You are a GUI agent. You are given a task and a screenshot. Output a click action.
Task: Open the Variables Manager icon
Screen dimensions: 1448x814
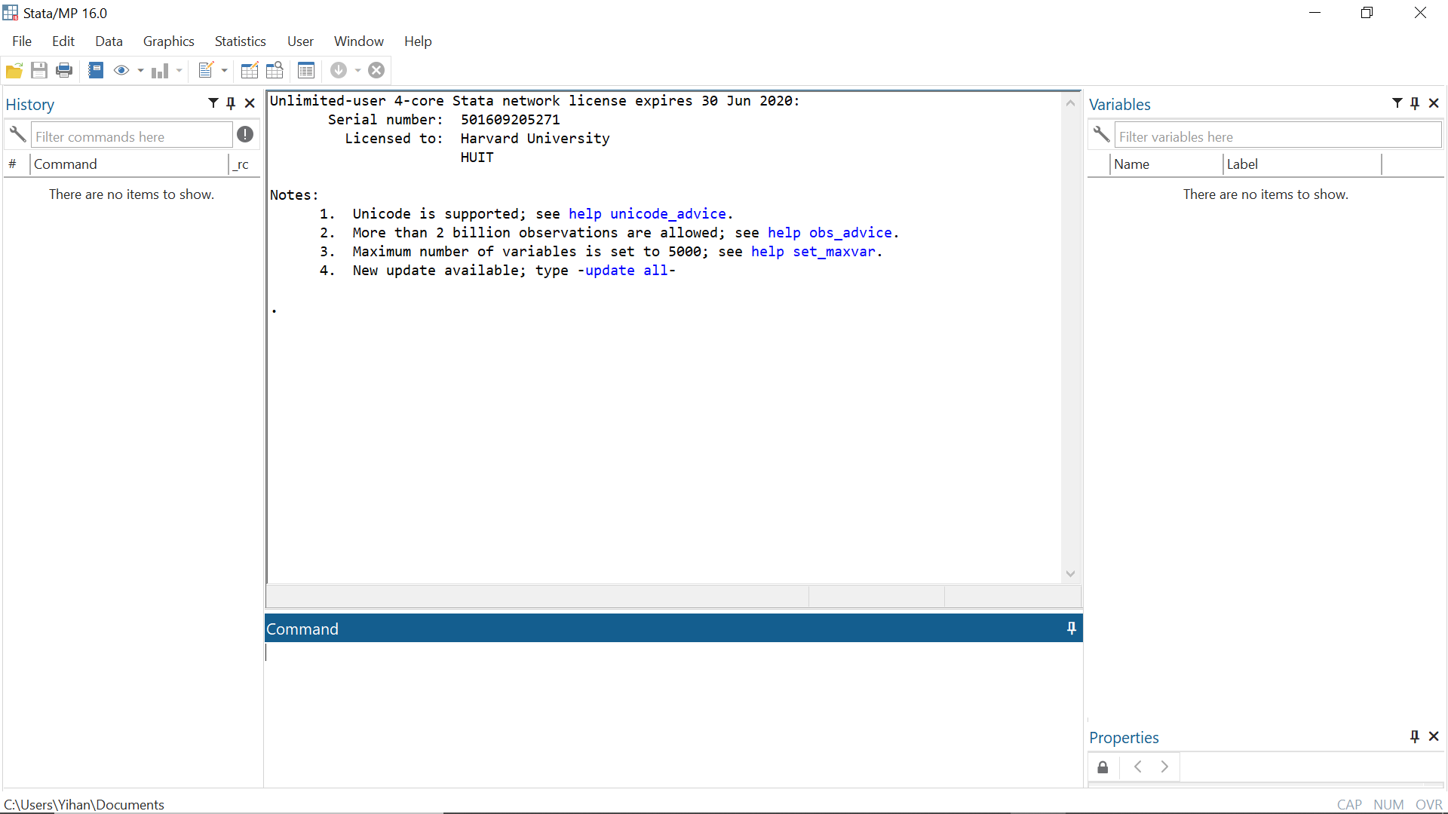(305, 71)
